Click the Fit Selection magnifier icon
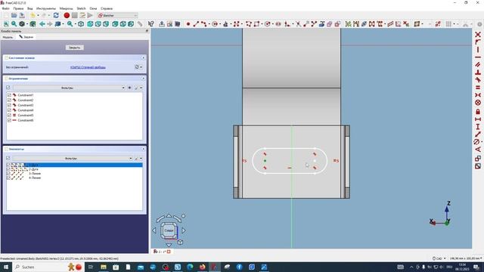This screenshot has width=484, height=272. click(x=14, y=23)
